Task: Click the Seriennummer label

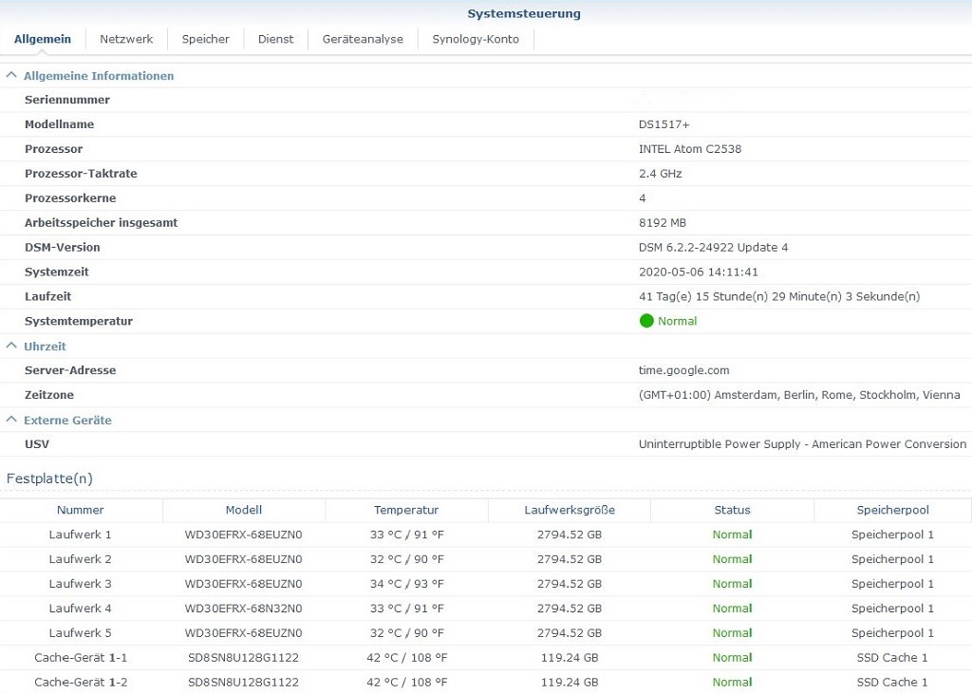Action: (67, 100)
